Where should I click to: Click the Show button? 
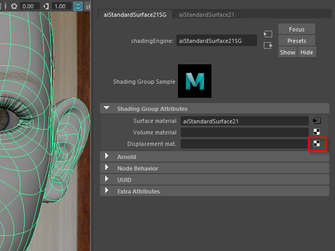coord(287,52)
